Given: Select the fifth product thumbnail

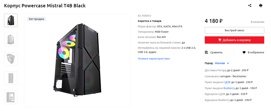Looking at the screenshot, I should [11, 97].
